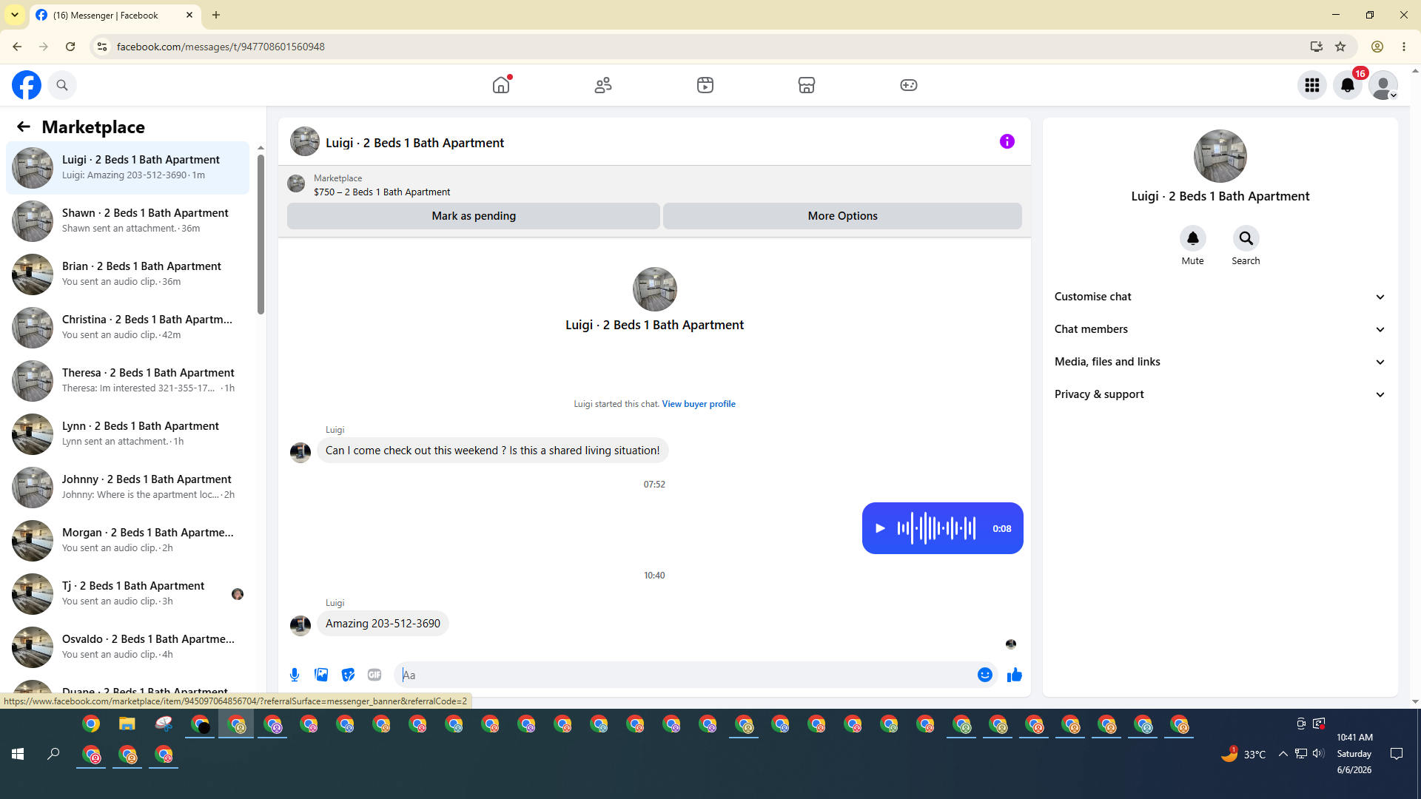Open the Windows Start menu

(18, 754)
